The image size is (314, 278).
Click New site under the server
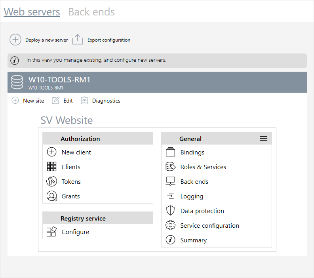click(28, 101)
